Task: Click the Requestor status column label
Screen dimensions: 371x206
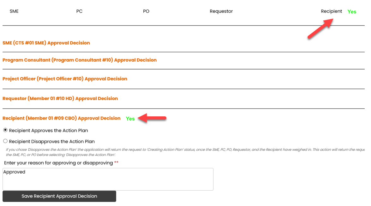Action: click(221, 11)
